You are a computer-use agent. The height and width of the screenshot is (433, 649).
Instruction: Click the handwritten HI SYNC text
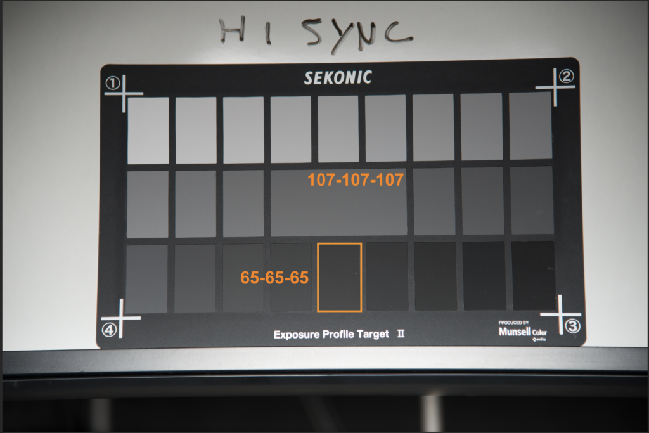click(316, 35)
